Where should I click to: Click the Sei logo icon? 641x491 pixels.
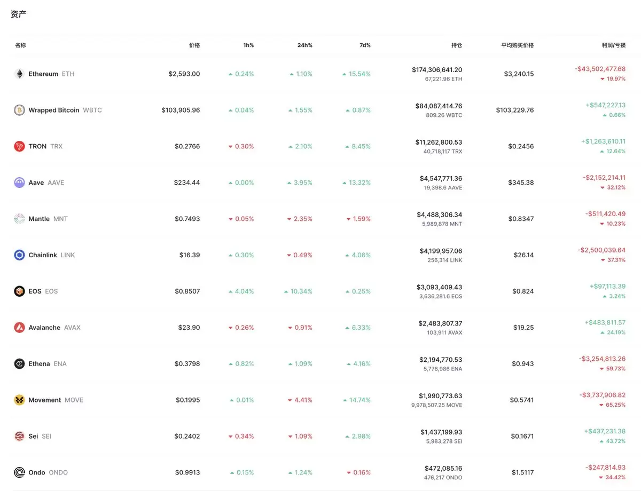click(x=19, y=436)
